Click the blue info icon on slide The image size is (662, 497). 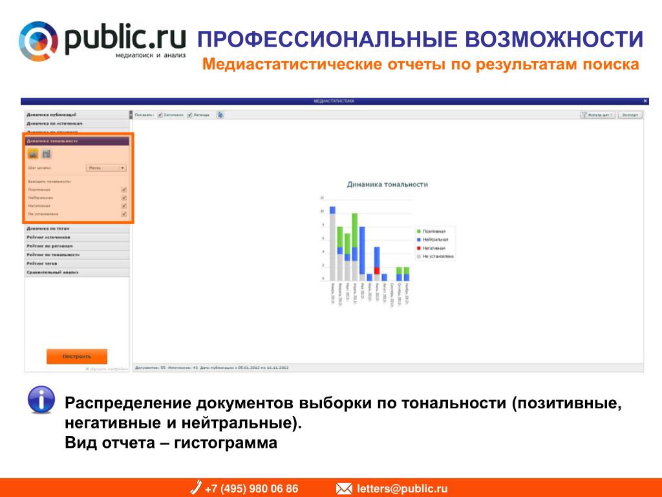tap(41, 399)
